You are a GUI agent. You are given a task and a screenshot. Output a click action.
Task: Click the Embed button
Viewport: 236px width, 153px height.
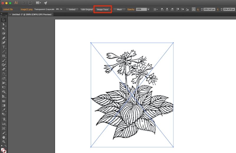tap(72, 9)
